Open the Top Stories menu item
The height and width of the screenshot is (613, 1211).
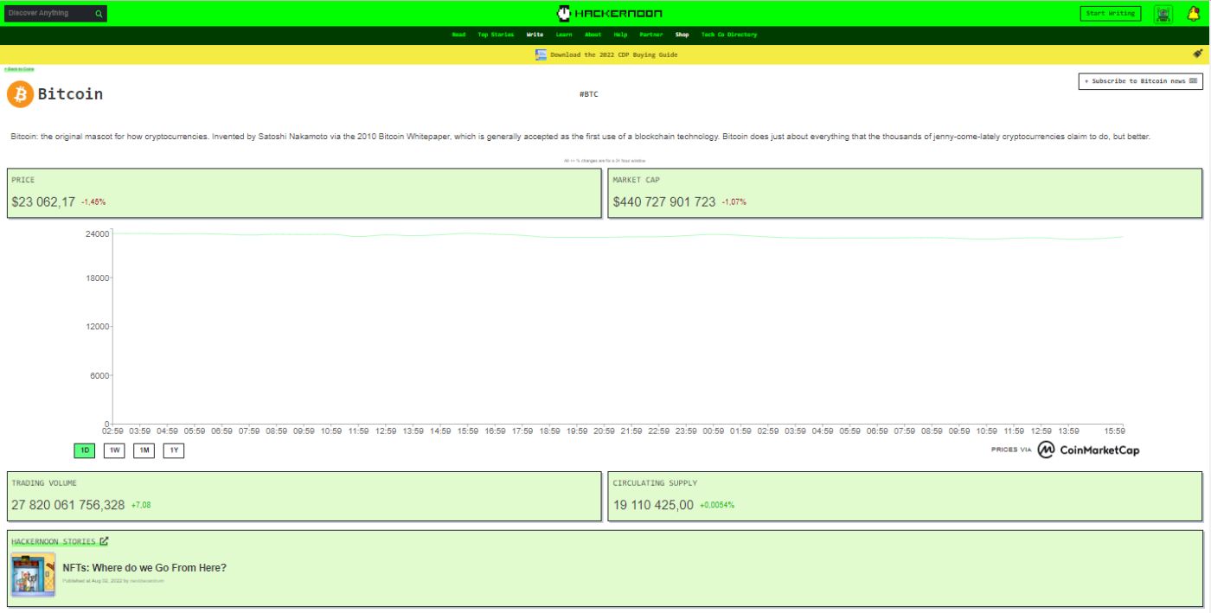pos(496,35)
